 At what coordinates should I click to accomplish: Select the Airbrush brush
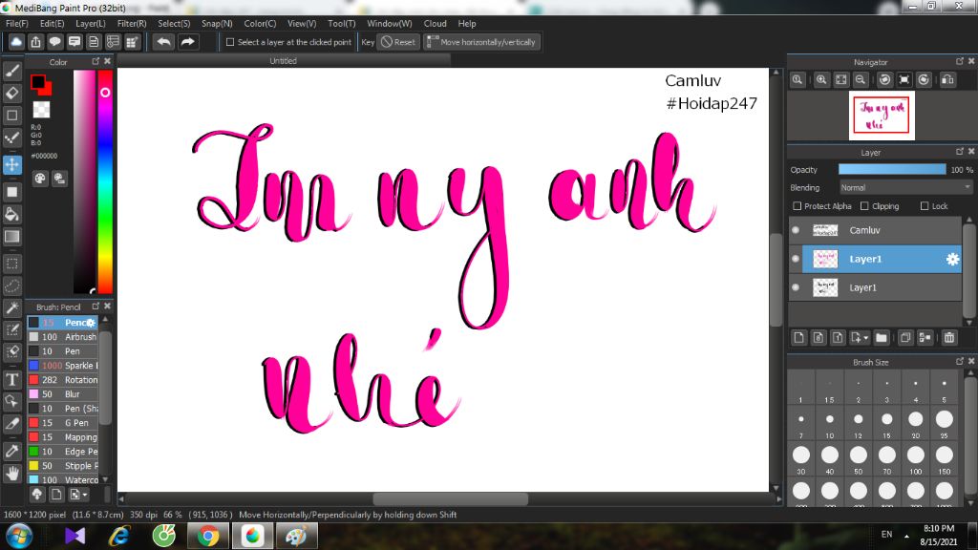pyautogui.click(x=63, y=337)
